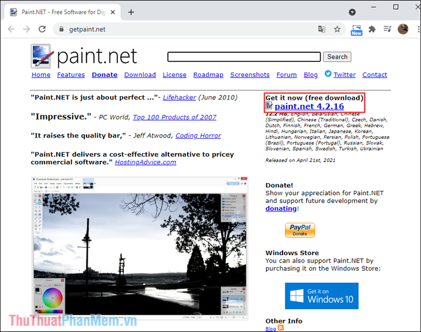Open the Chrome profile avatar
421x332 pixels.
tap(403, 29)
